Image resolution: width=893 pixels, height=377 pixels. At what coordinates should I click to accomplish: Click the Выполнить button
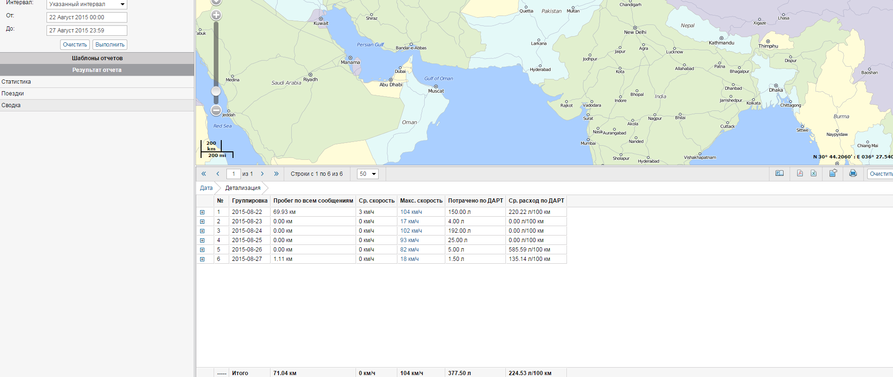click(x=110, y=45)
